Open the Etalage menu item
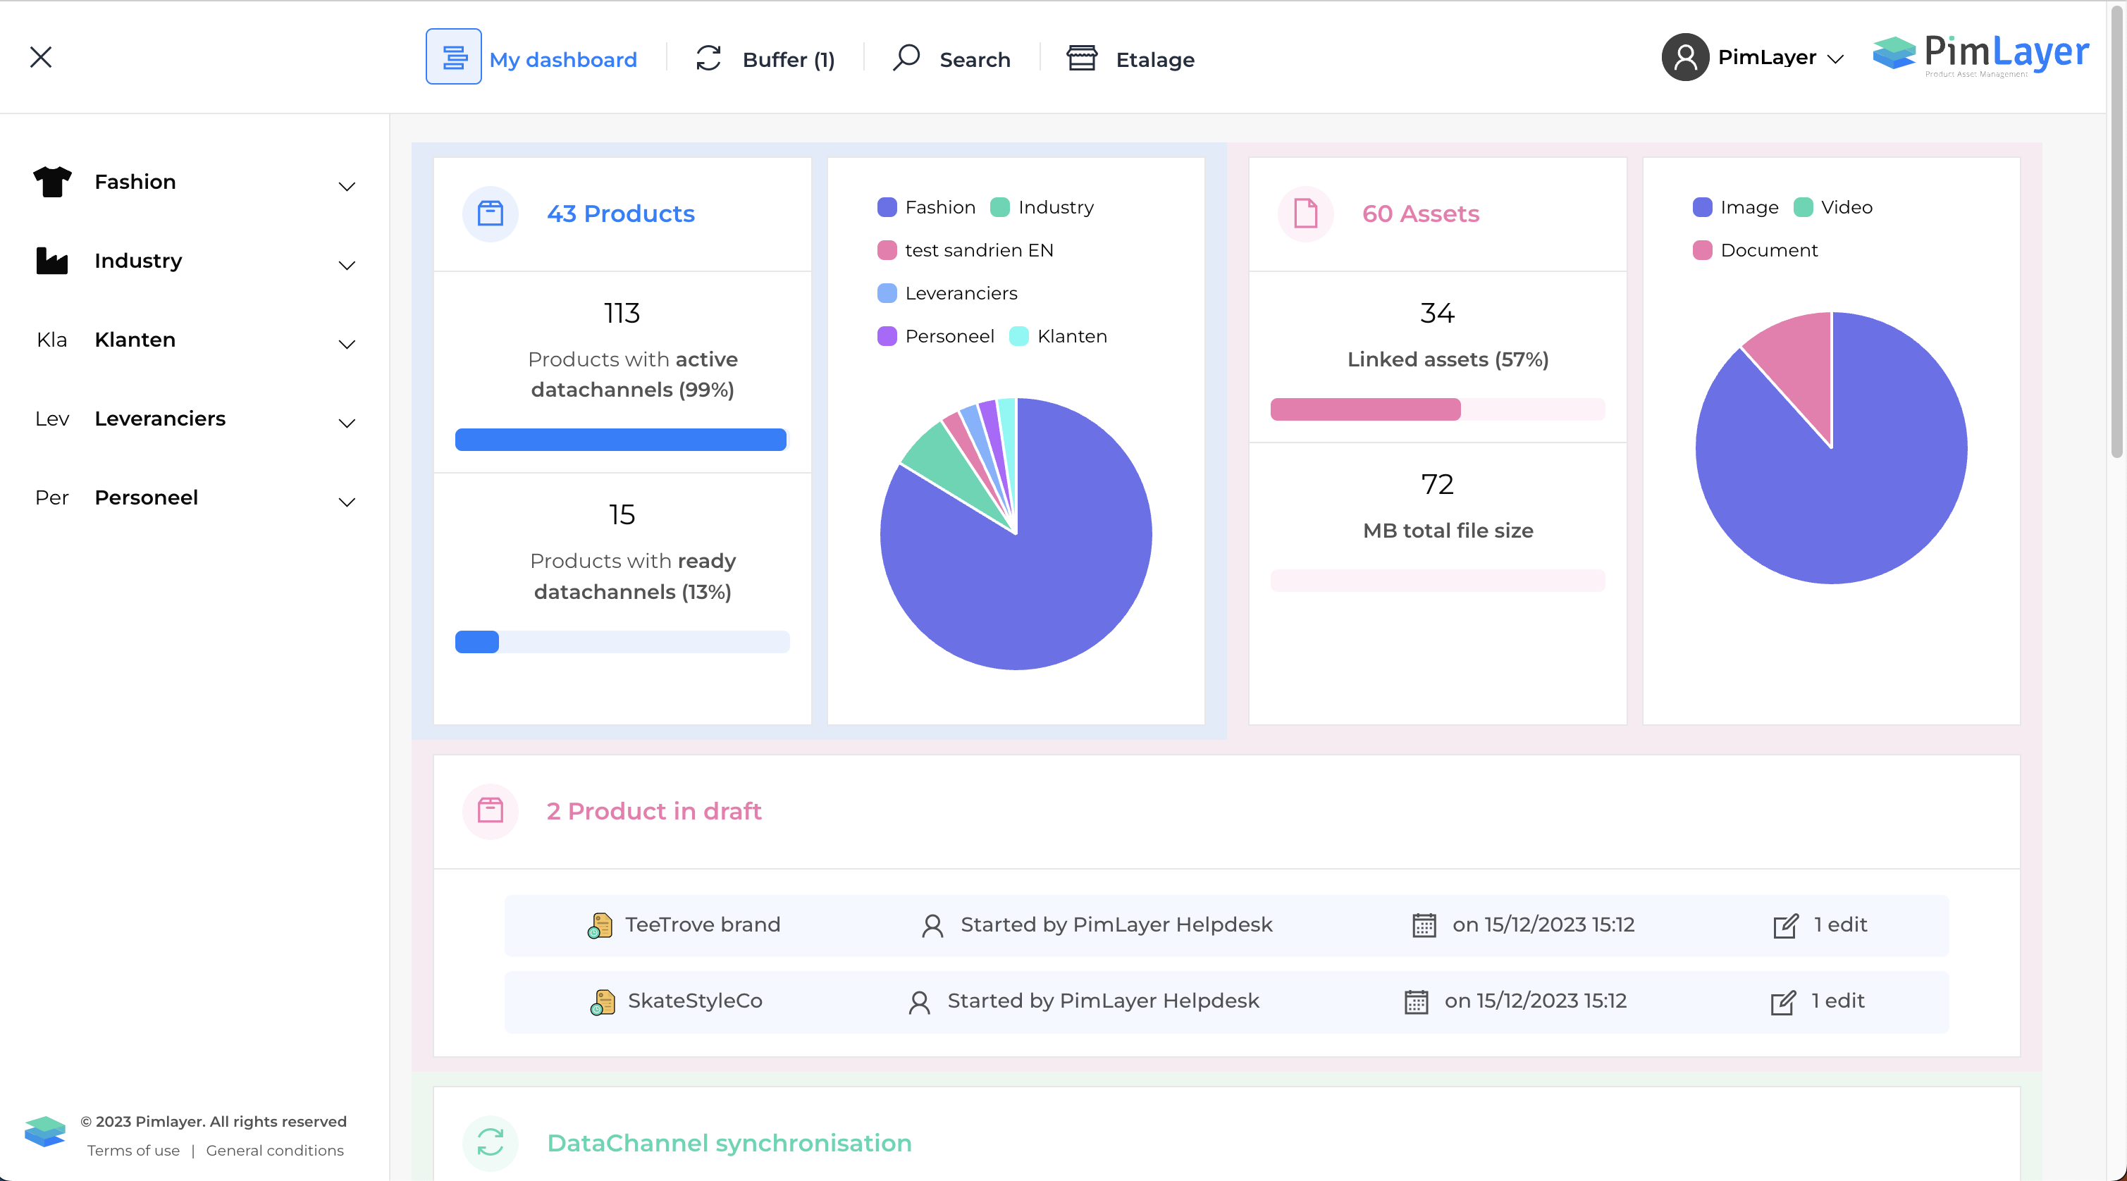2127x1181 pixels. pos(1154,59)
